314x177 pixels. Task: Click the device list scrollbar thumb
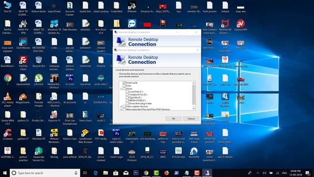[x=194, y=95]
